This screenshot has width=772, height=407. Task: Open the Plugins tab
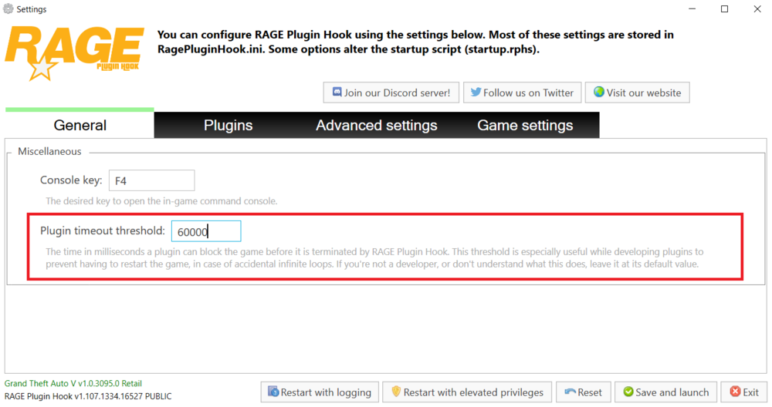click(228, 125)
